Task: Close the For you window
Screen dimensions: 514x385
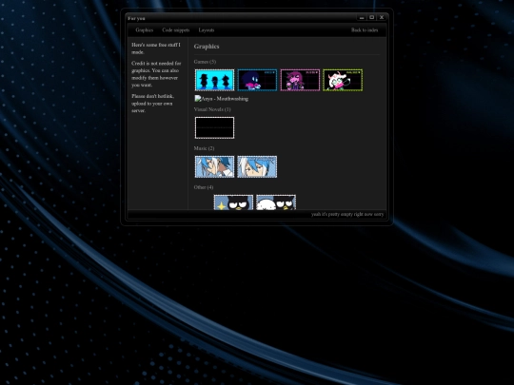Action: click(382, 18)
